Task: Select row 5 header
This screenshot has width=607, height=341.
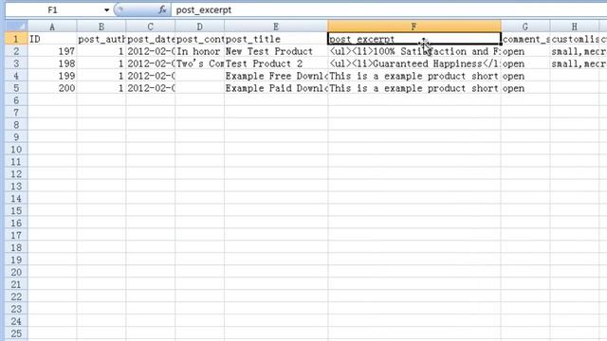Action: (16, 88)
